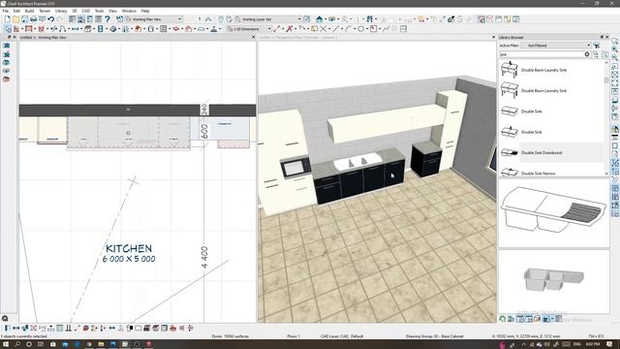This screenshot has height=349, width=620.
Task: Select the Cabinet tool icon
Action: pyautogui.click(x=88, y=29)
